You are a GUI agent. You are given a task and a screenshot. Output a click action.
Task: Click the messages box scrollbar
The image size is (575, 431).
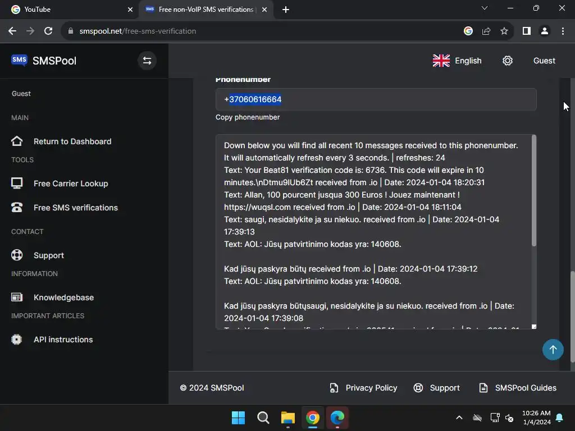coord(534,191)
